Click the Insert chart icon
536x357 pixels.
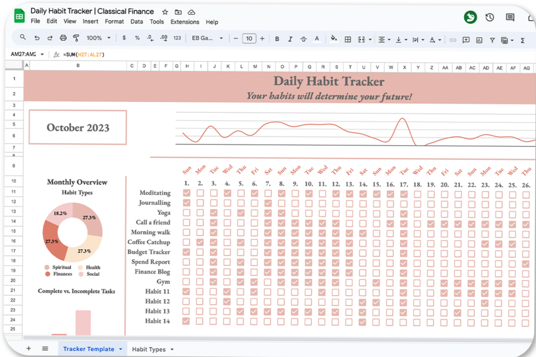pyautogui.click(x=478, y=40)
